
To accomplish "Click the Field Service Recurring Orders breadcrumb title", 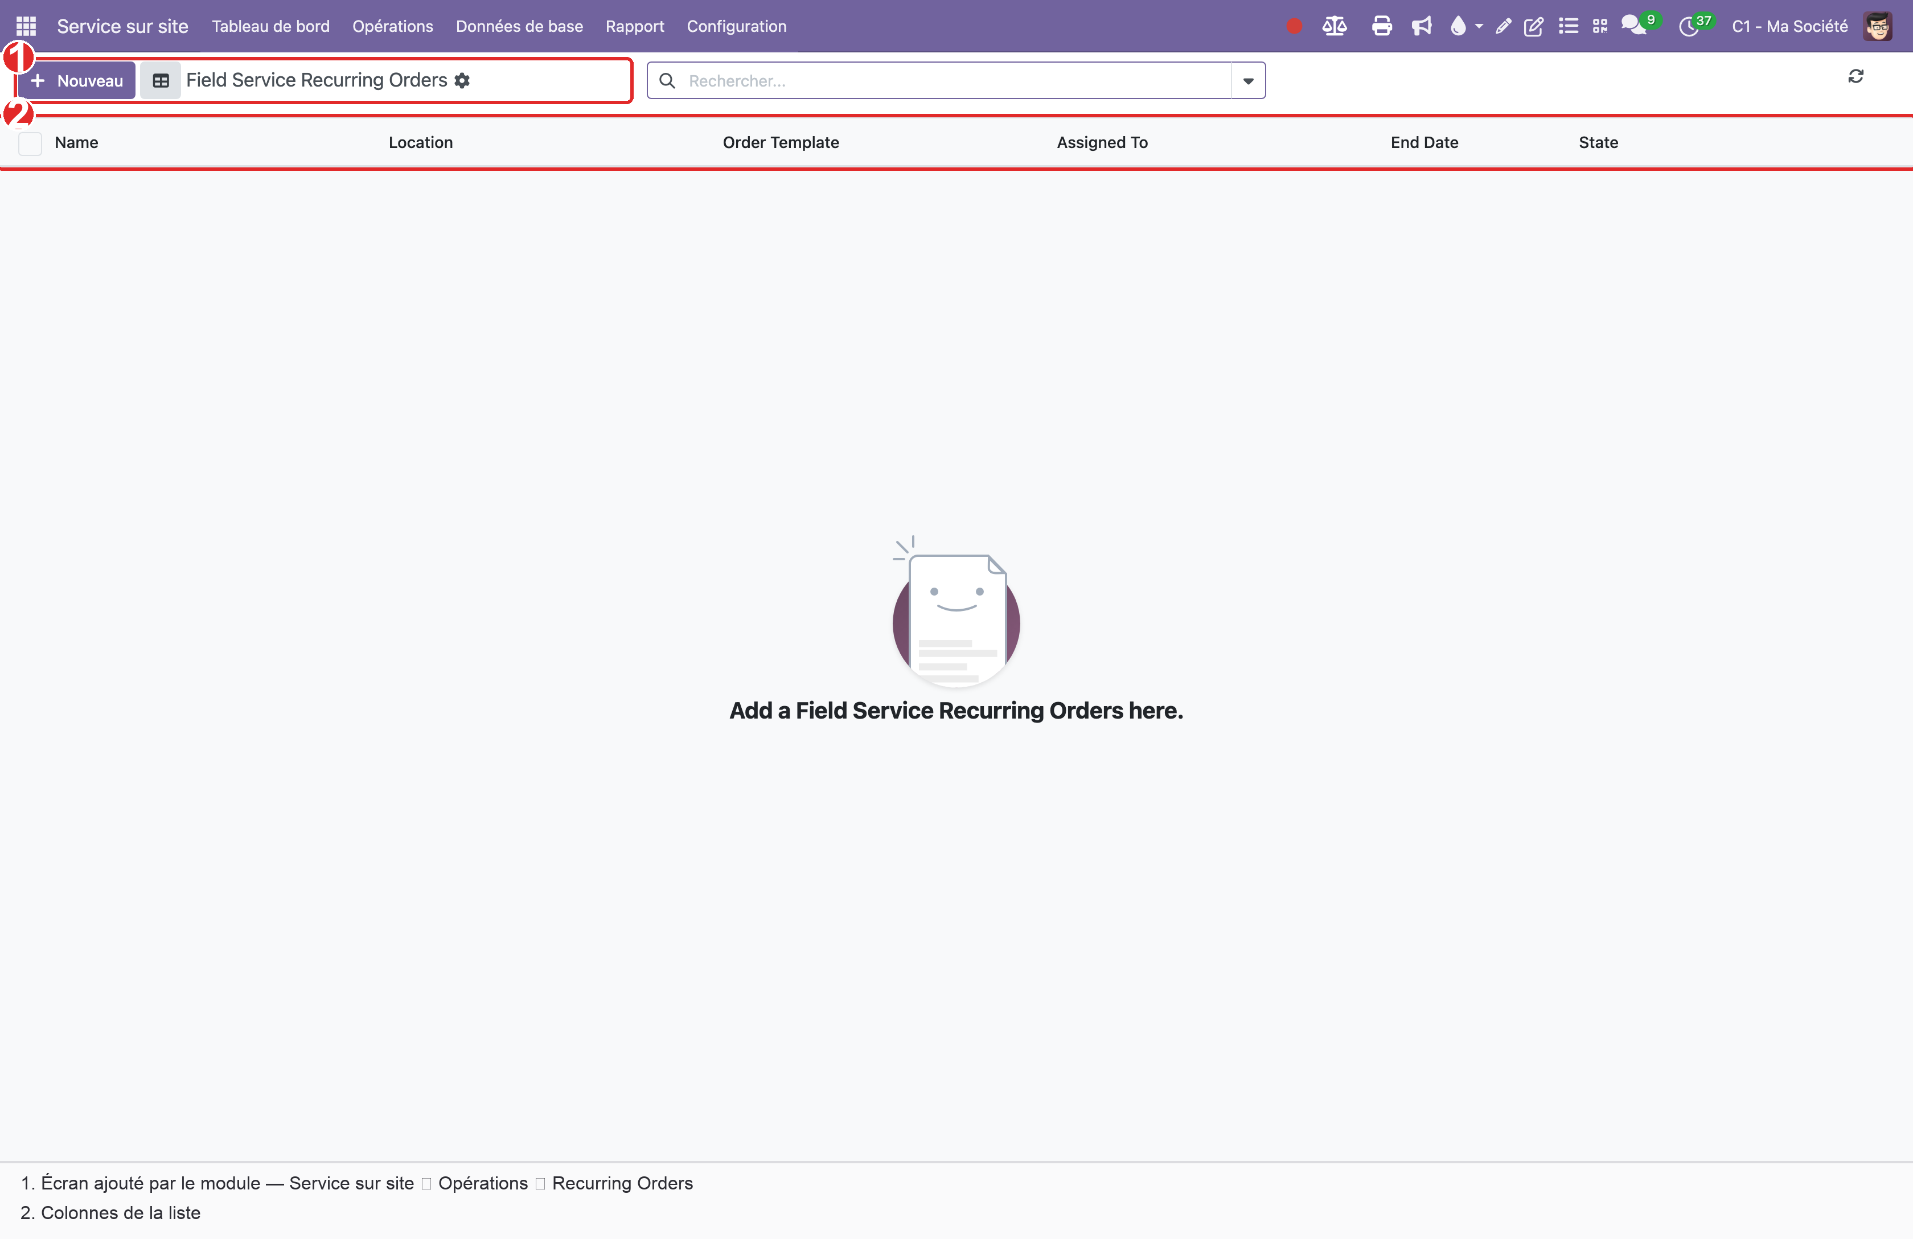I will point(317,80).
